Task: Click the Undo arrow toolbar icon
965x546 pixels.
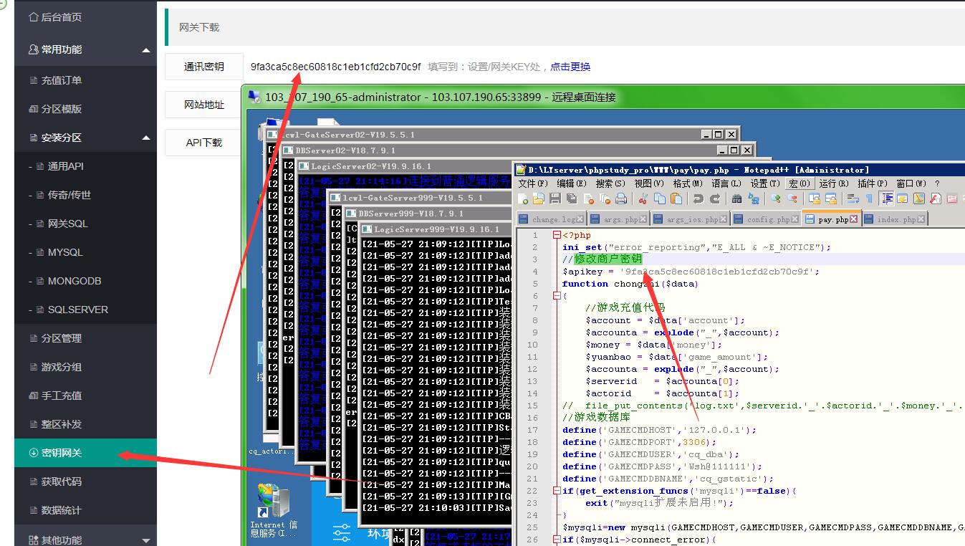Action: click(x=698, y=198)
